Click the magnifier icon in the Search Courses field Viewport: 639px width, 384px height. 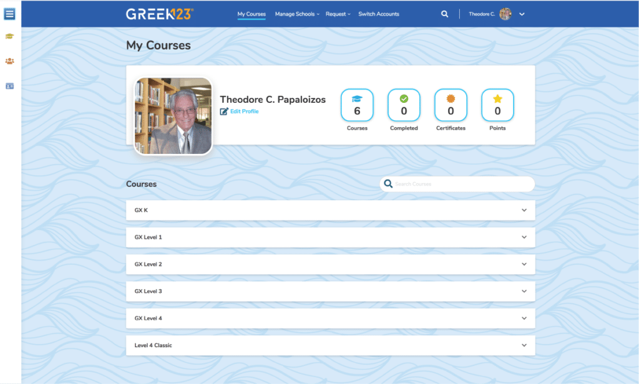(388, 184)
